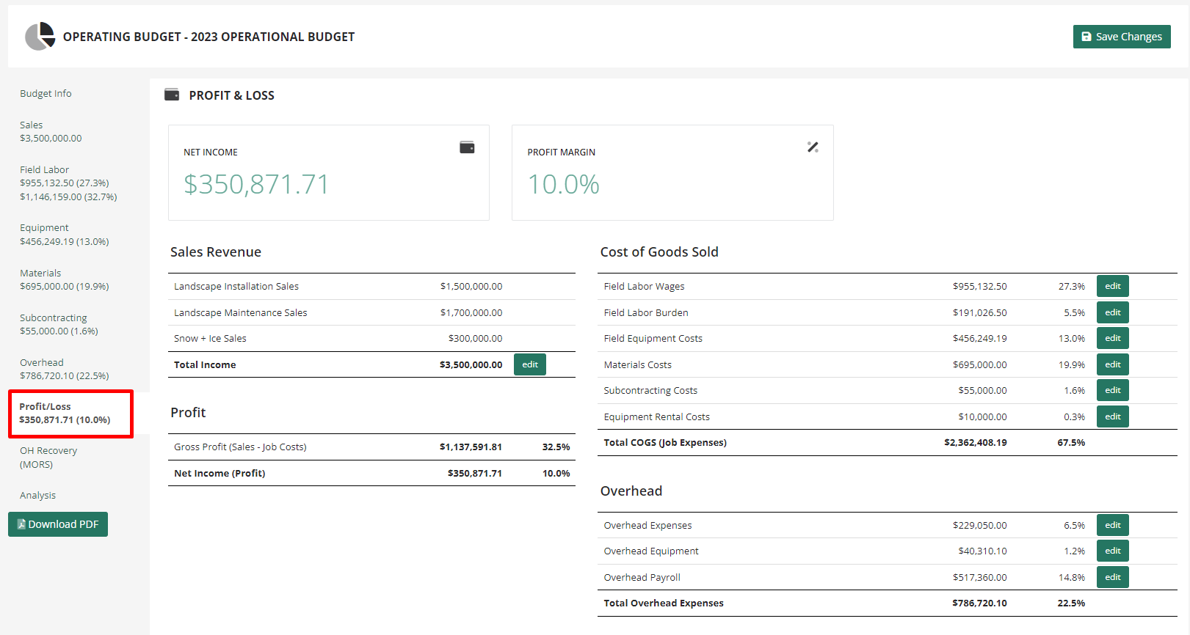The width and height of the screenshot is (1190, 635).
Task: Go to Field Labor section
Action: tap(68, 183)
